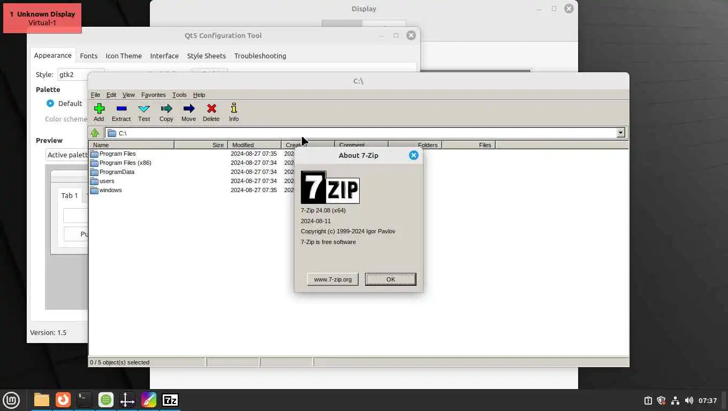Select the Program Files (x86) folder icon
This screenshot has width=728, height=411.
pyautogui.click(x=94, y=163)
